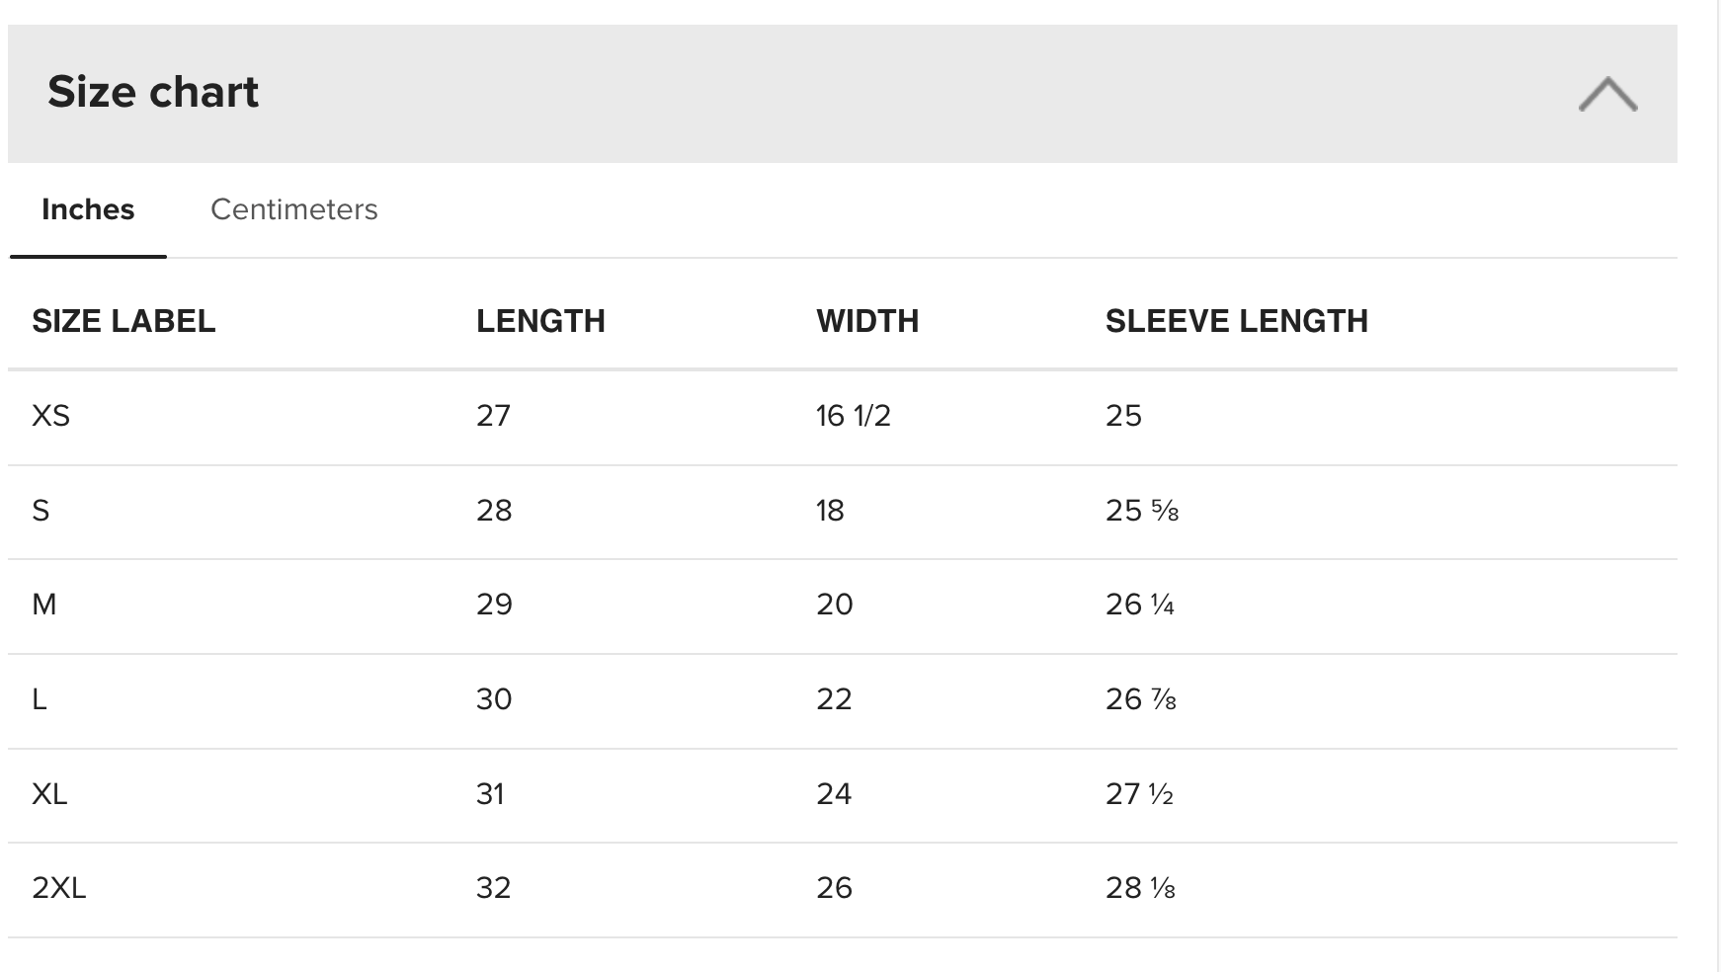Collapse the Size chart with chevron icon
The height and width of the screenshot is (972, 1721).
pos(1607,94)
